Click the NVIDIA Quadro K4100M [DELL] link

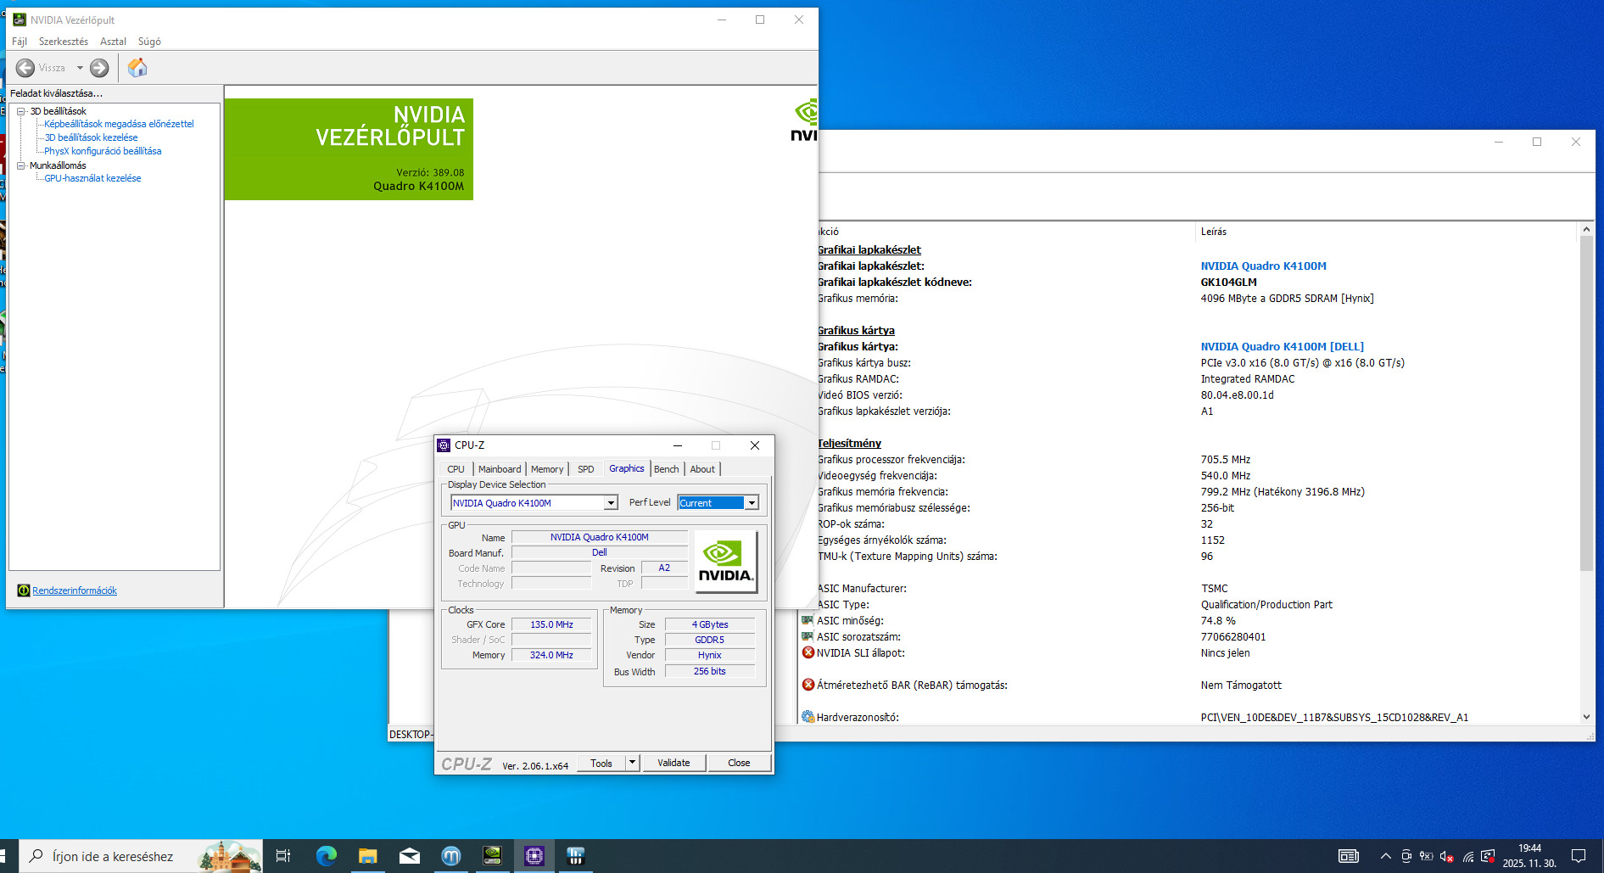[x=1282, y=347]
